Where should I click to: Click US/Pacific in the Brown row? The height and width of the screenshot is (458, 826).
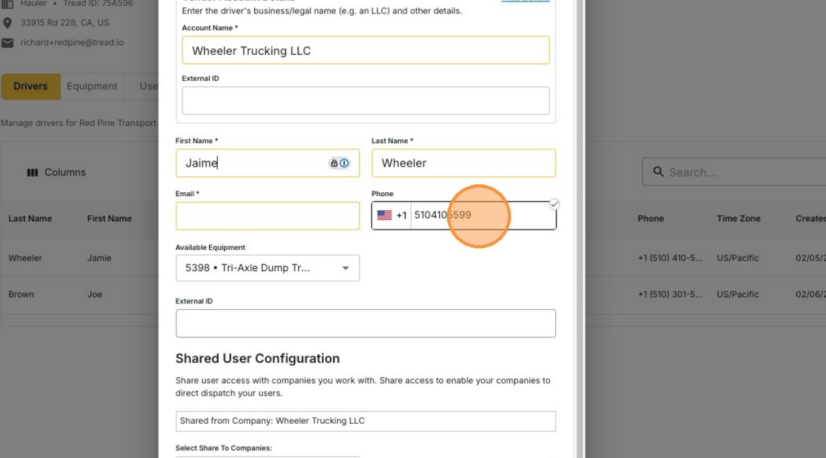click(x=737, y=294)
